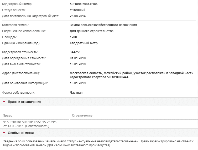Click the special notes paragraph text

98,143
